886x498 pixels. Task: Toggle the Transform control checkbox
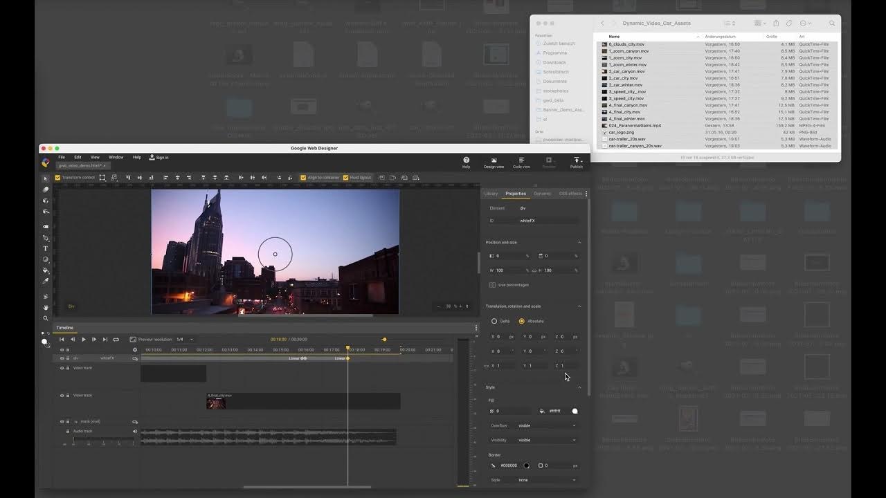click(x=58, y=178)
